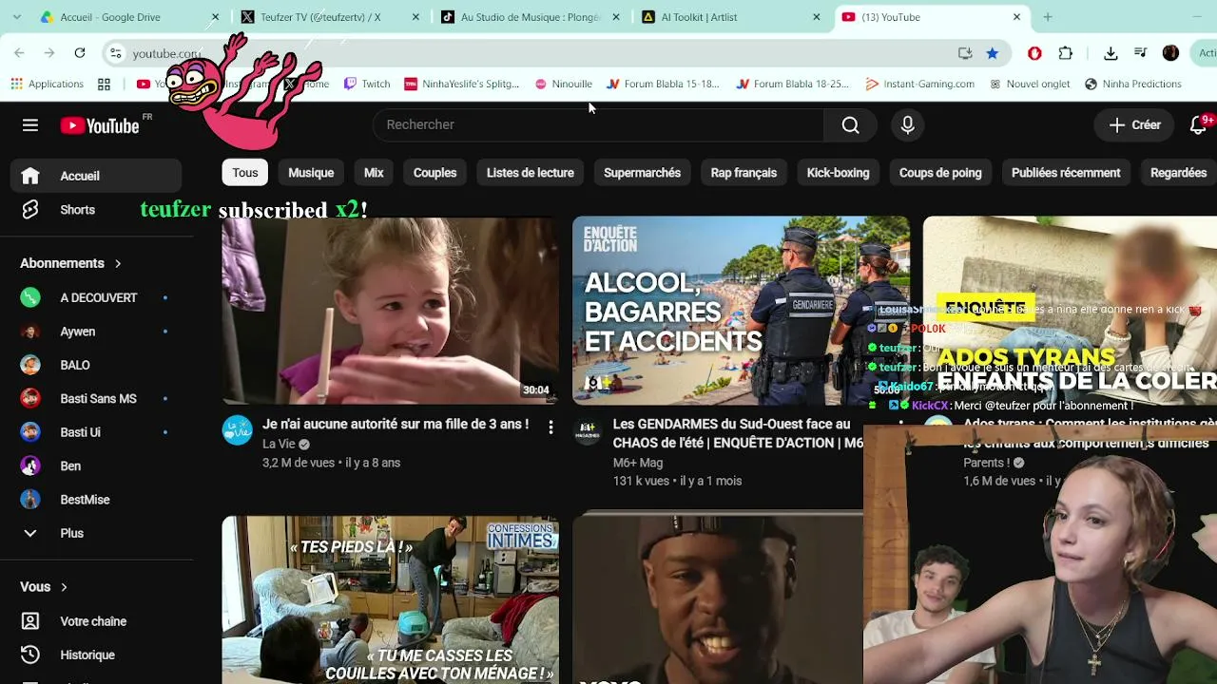Screen dimensions: 1217x684
Task: Open M6+ Mag channel avatar
Action: click(x=589, y=430)
